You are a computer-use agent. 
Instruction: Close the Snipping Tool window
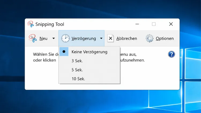171,24
